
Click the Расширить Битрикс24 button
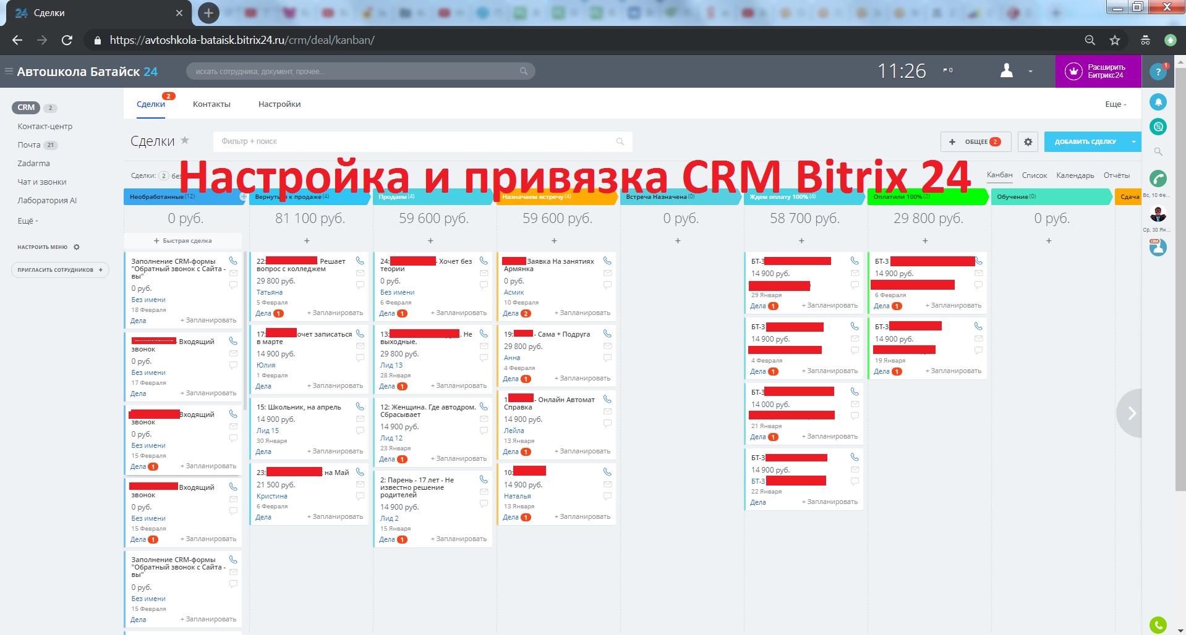coord(1098,72)
